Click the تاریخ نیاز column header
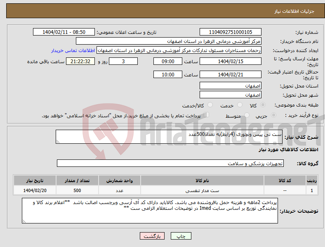This screenshot has width=325, height=247. click(35, 180)
